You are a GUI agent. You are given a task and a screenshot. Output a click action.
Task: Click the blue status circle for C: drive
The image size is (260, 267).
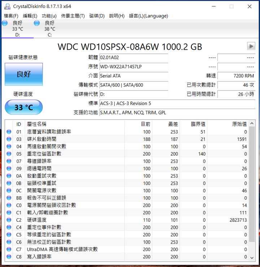(x=36, y=23)
